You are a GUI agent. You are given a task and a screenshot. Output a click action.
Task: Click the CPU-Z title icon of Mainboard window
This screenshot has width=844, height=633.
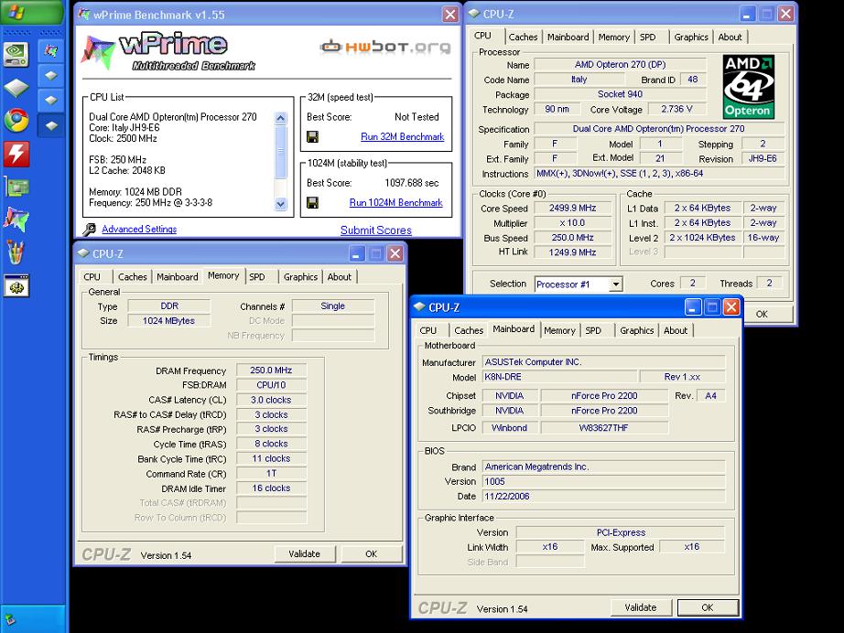pos(419,307)
